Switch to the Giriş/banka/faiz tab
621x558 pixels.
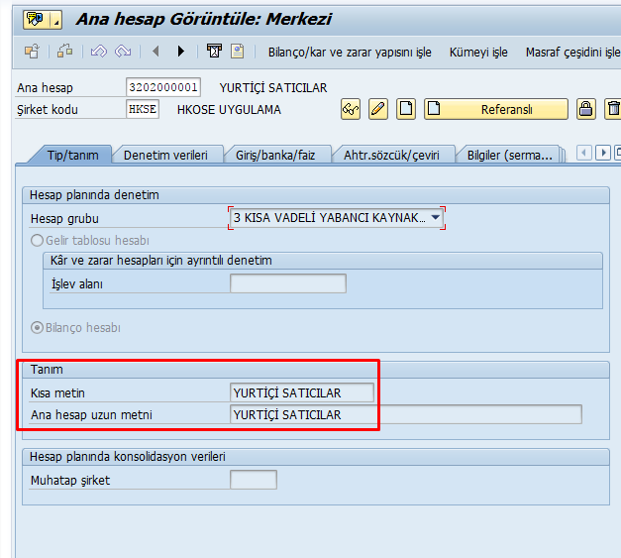[275, 155]
